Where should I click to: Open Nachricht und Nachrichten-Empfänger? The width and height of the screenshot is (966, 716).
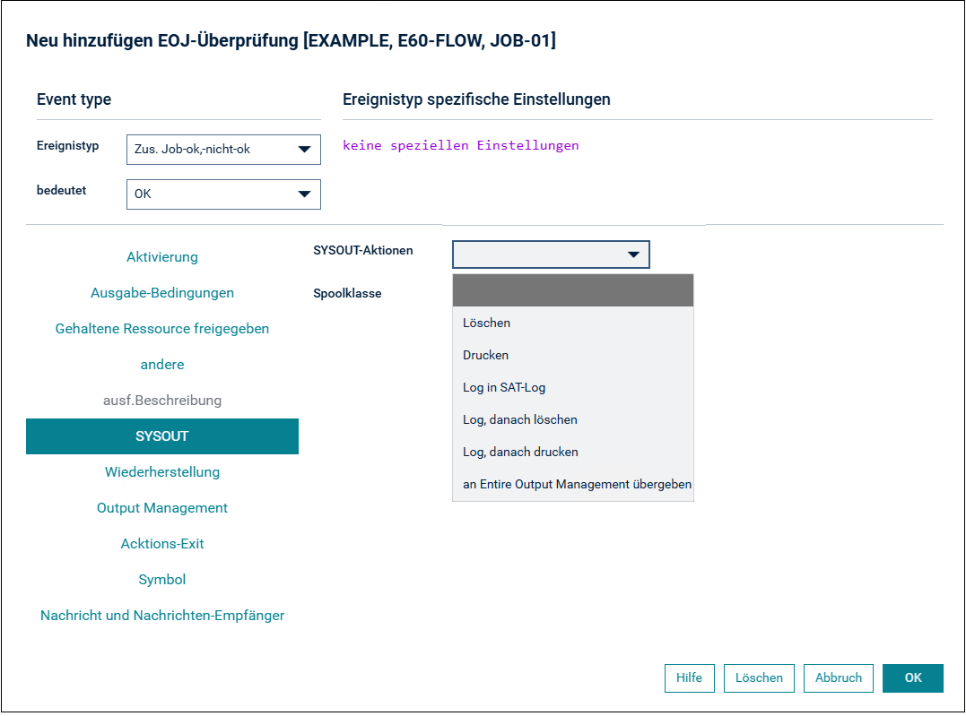tap(162, 616)
